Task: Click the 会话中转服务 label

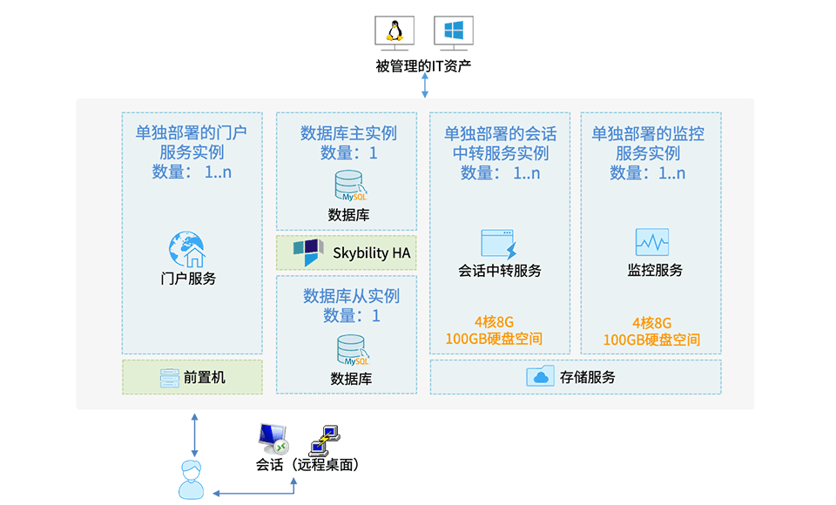Action: pos(500,271)
